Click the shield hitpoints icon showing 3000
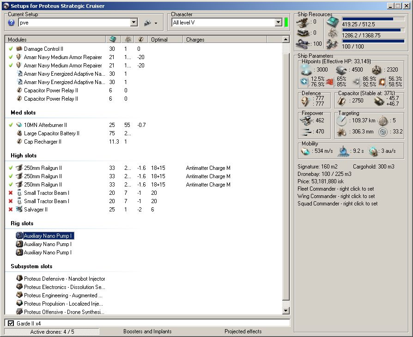 pyautogui.click(x=306, y=70)
